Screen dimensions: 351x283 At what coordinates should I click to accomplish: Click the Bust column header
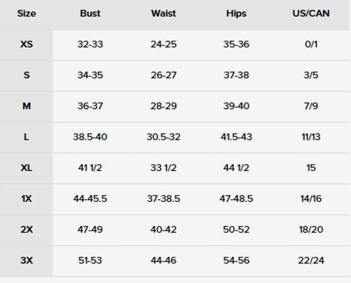click(90, 13)
